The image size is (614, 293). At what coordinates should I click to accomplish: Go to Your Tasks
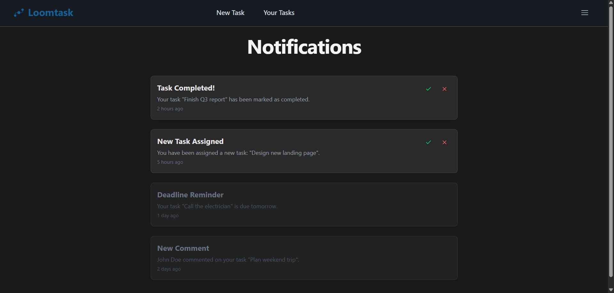279,13
